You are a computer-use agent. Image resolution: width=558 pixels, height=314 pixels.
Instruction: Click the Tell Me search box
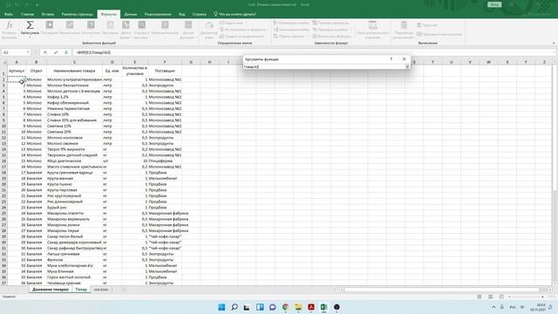click(x=235, y=14)
